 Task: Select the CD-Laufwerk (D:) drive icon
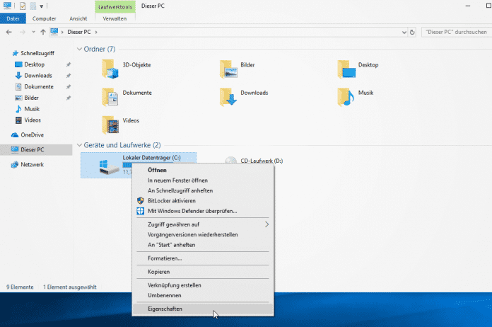[230, 161]
